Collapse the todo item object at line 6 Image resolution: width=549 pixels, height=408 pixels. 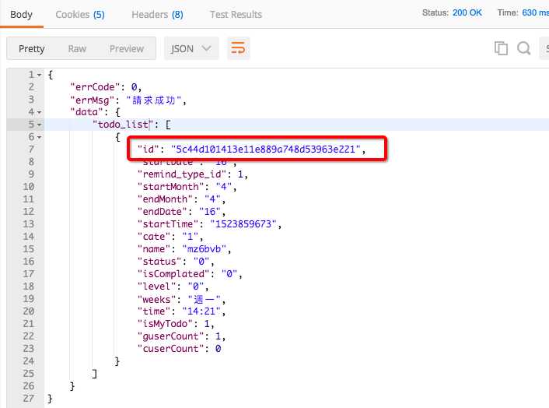pos(39,137)
